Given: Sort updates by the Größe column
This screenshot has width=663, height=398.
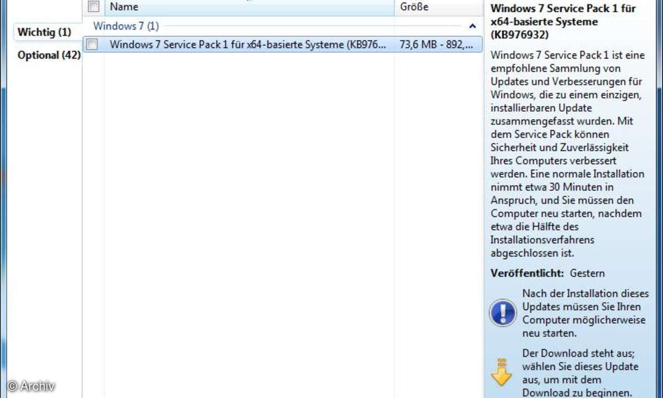Looking at the screenshot, I should [438, 7].
